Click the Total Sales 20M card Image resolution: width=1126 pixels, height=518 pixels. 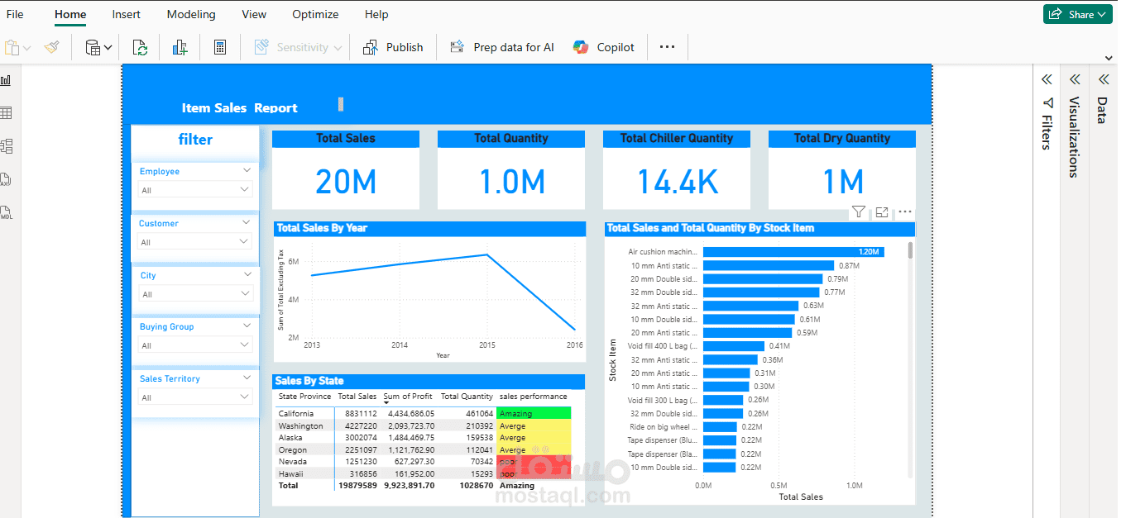point(346,169)
